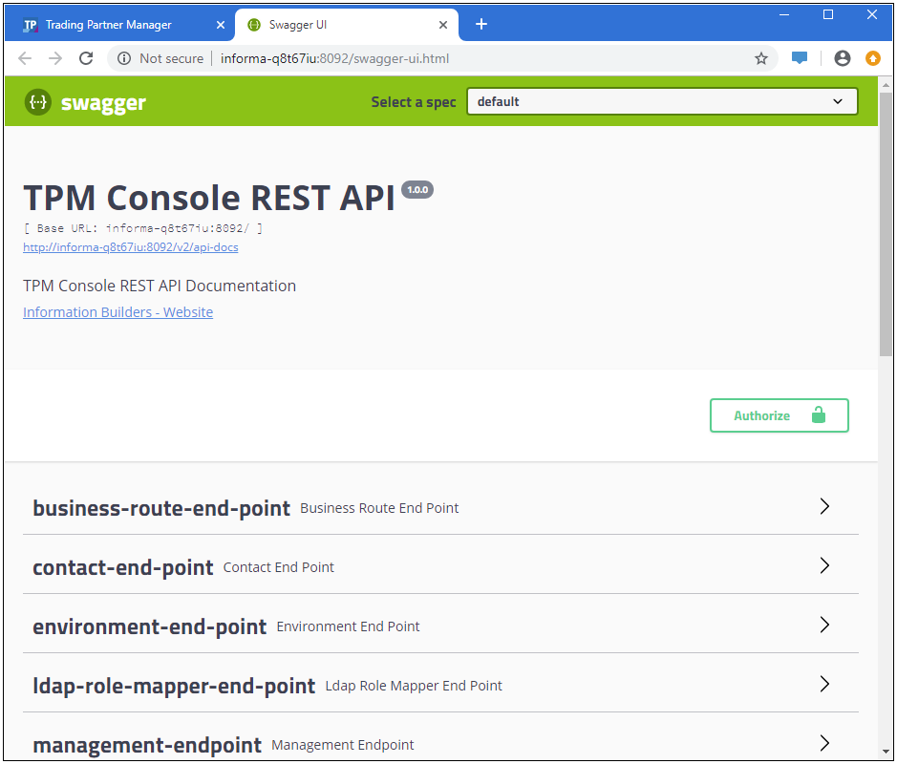The image size is (897, 764).
Task: Click the blue chat extension icon
Action: click(800, 58)
